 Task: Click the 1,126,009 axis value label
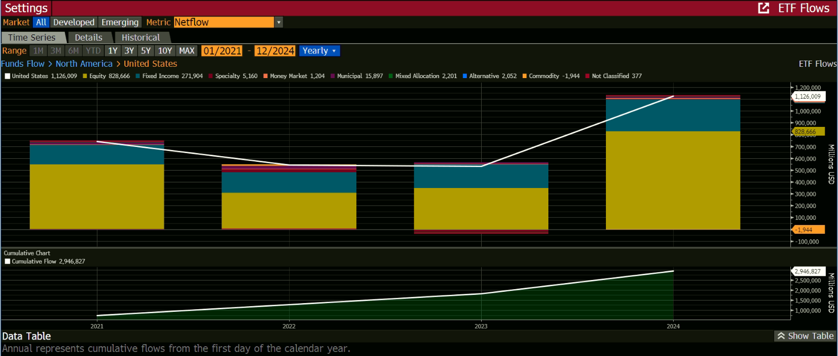point(809,97)
